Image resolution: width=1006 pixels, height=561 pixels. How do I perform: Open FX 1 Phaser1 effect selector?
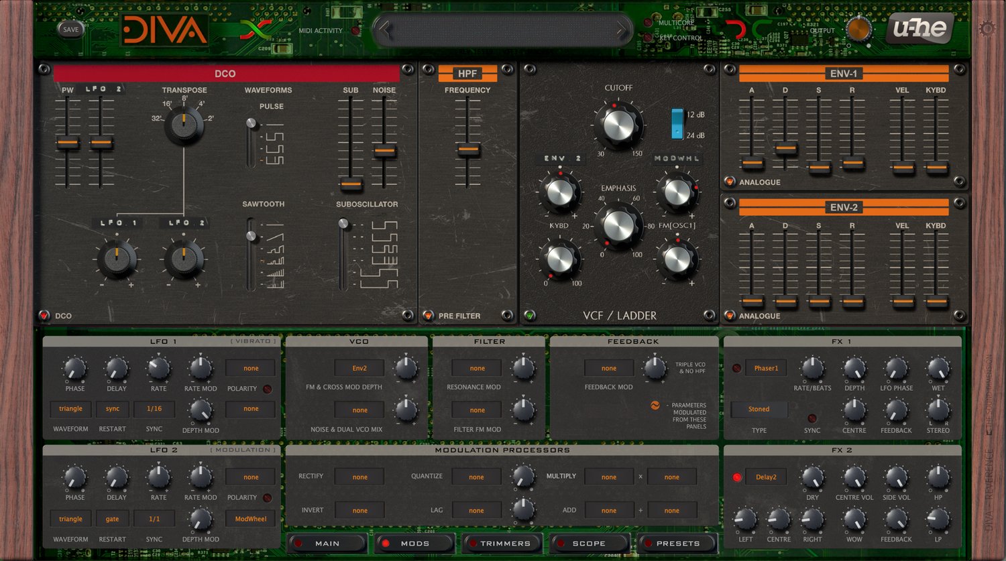click(x=766, y=368)
